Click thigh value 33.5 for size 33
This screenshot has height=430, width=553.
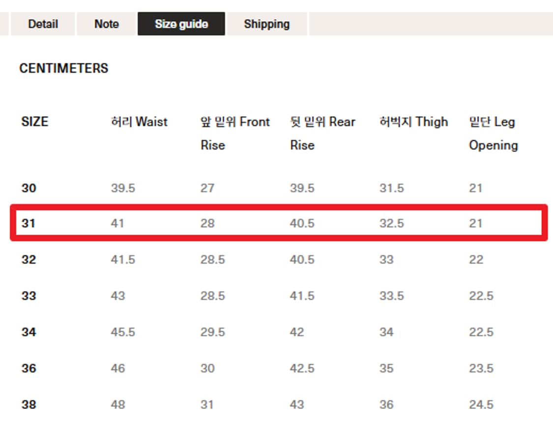pos(392,296)
